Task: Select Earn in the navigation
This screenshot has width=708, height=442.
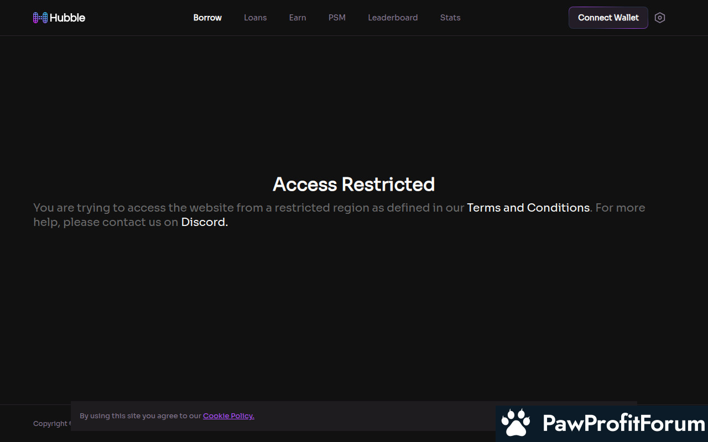Action: click(x=298, y=18)
